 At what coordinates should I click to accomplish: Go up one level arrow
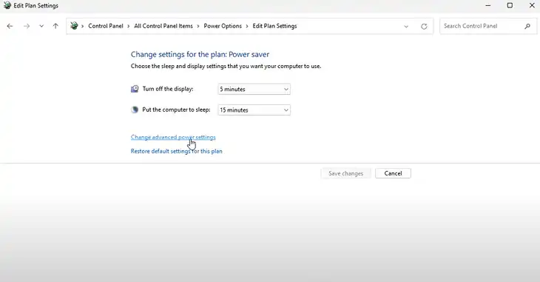click(55, 26)
